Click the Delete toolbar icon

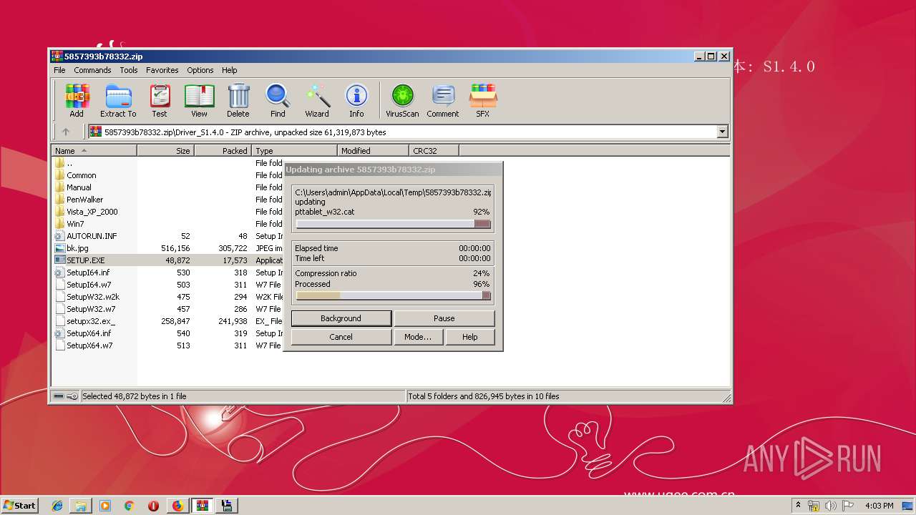tap(238, 100)
